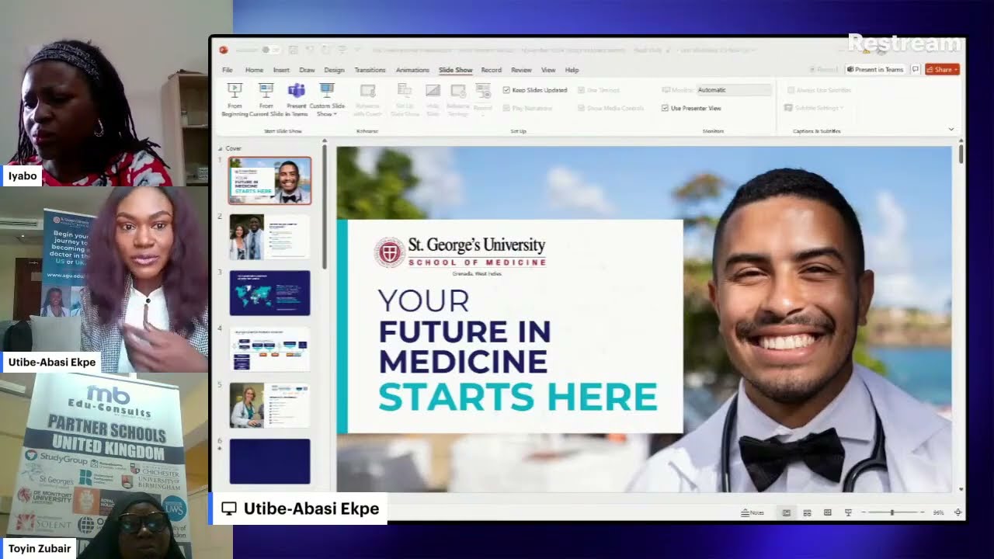The image size is (994, 559).
Task: Open the Comments pane icon
Action: tap(916, 69)
